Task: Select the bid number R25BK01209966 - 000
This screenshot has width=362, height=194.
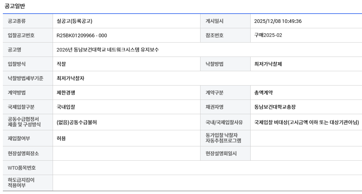Action: point(82,35)
